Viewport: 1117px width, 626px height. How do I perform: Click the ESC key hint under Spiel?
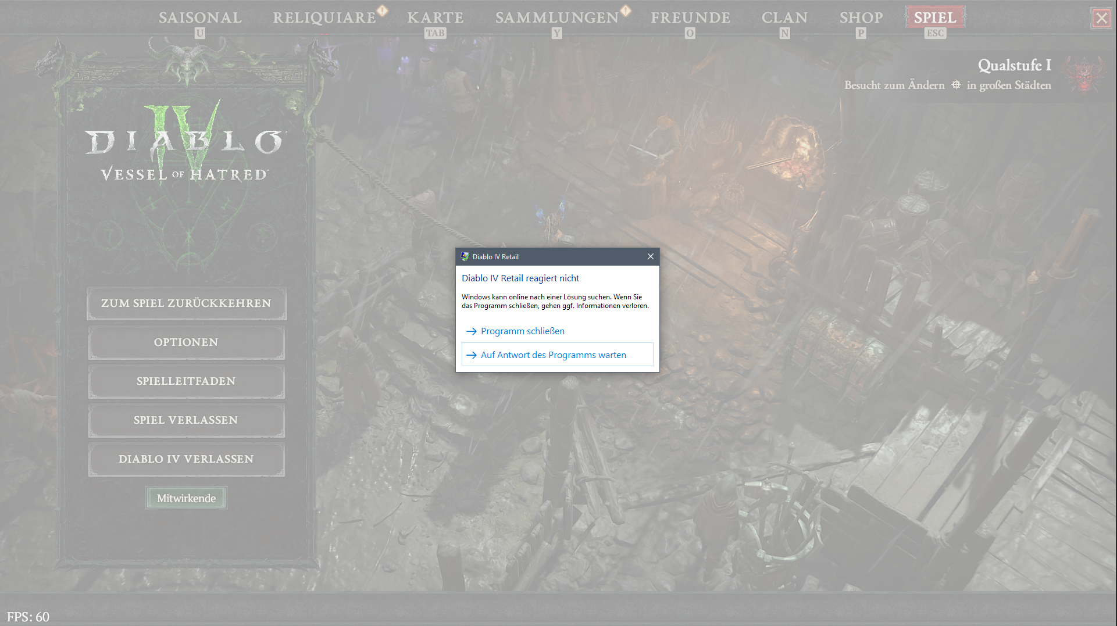point(935,33)
